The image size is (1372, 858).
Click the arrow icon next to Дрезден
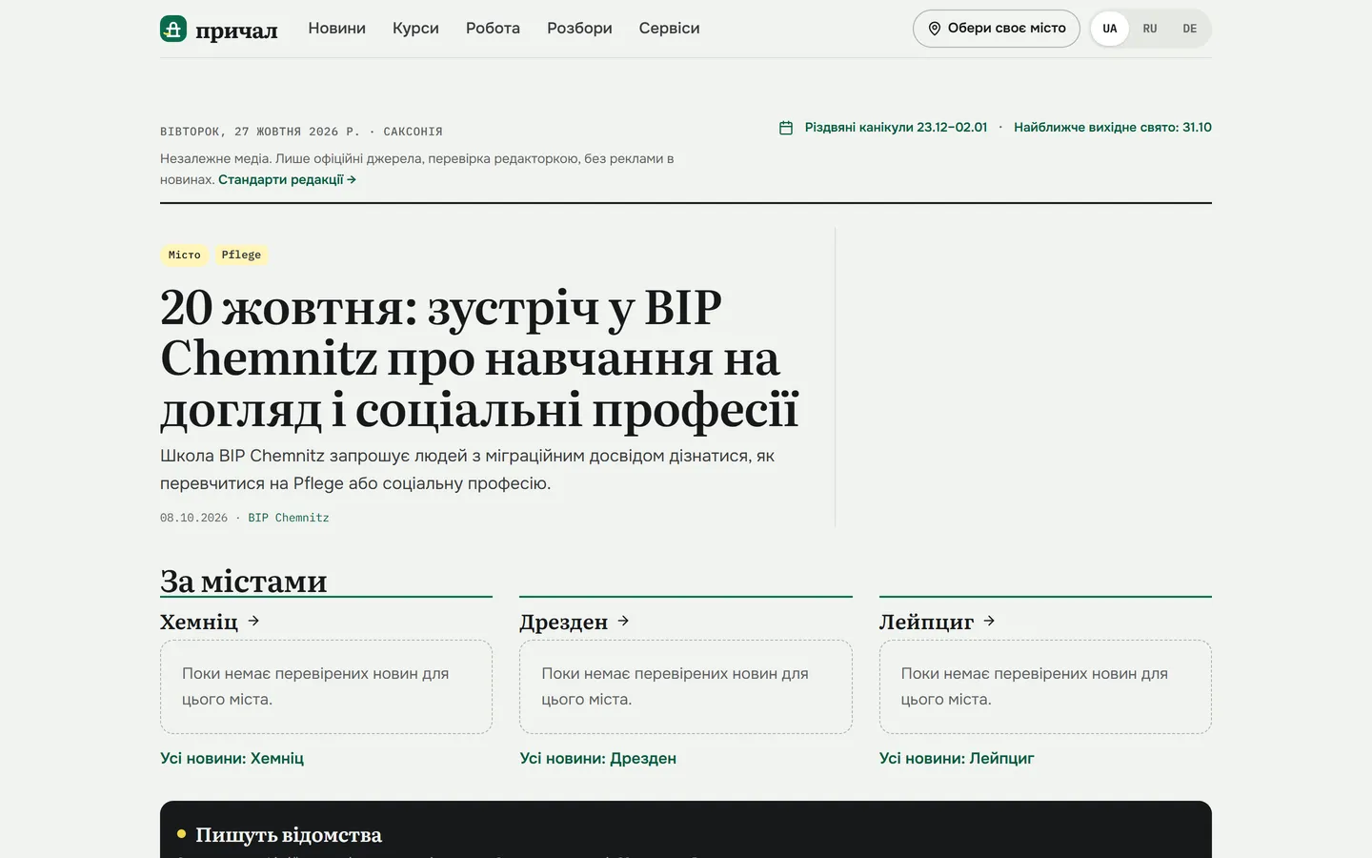pyautogui.click(x=623, y=621)
